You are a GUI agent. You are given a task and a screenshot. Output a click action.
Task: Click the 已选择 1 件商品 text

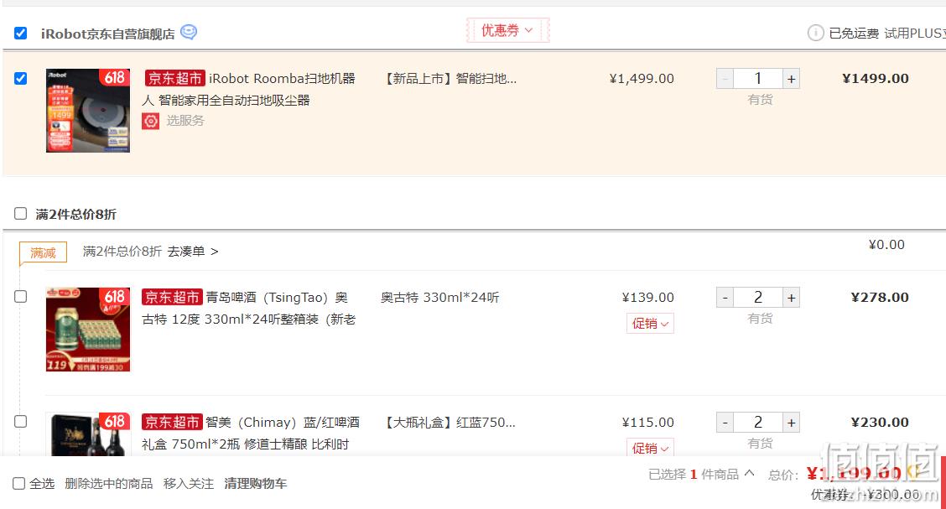tap(694, 475)
